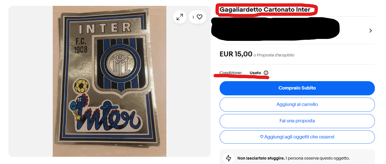The height and width of the screenshot is (164, 386).
Task: Click Aggiungi al carrello button
Action: point(297,105)
